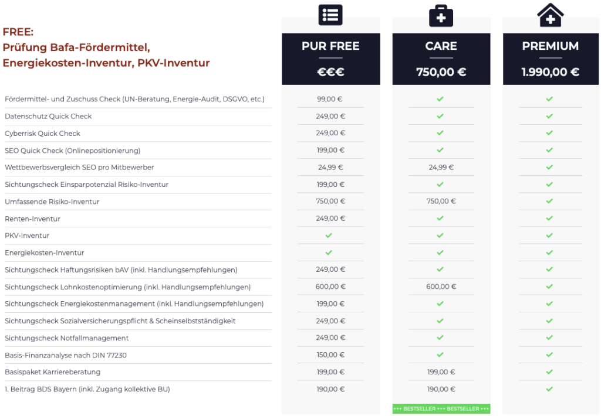The height and width of the screenshot is (416, 601).
Task: Click Basis-Finanzanalyse checkmark in CARE column
Action: [x=440, y=355]
